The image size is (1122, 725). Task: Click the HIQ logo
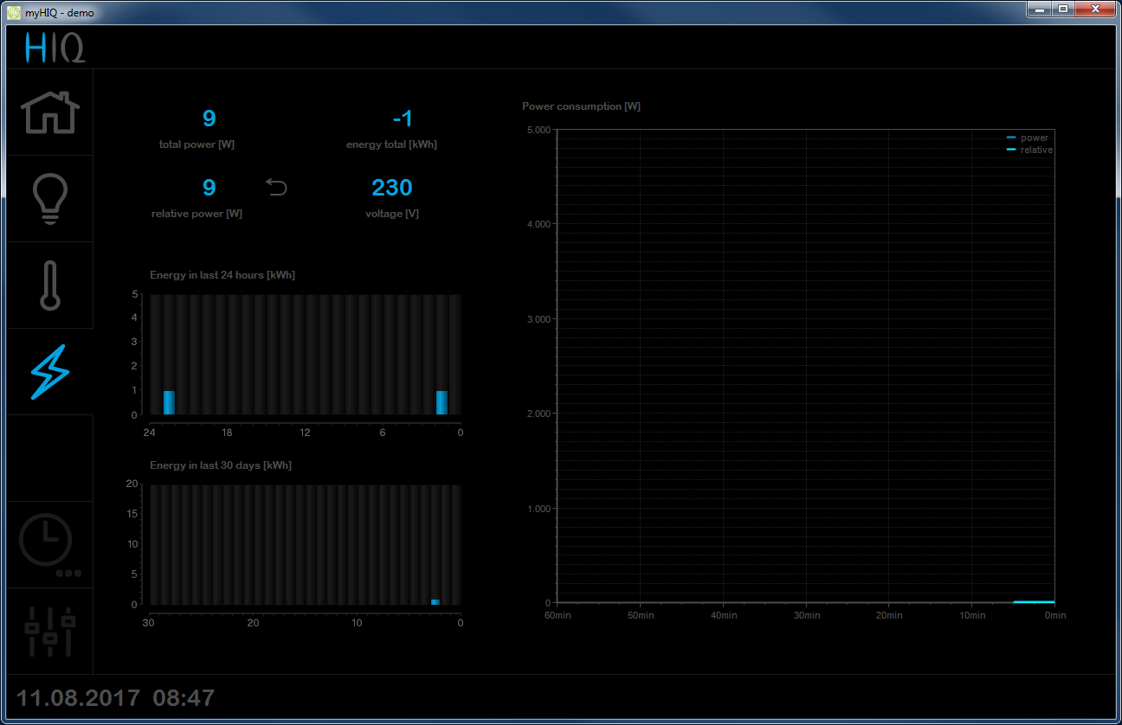pyautogui.click(x=55, y=48)
